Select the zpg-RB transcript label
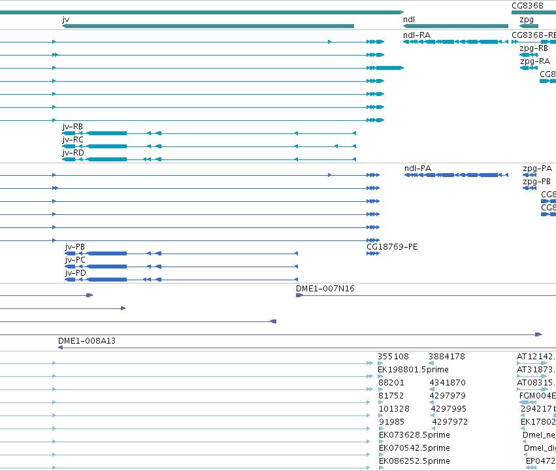 [534, 48]
